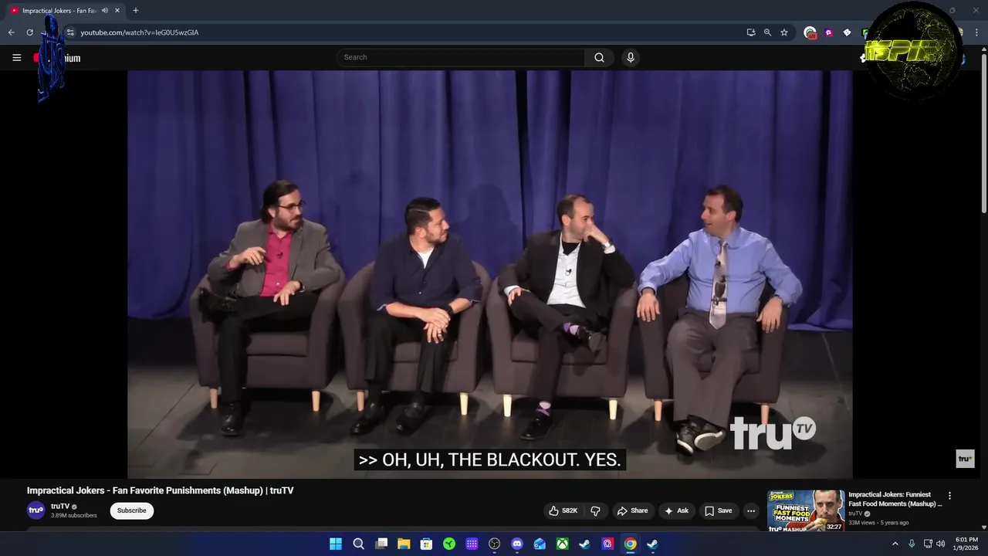Click the Ask button
This screenshot has height=556, width=988.
[x=676, y=510]
